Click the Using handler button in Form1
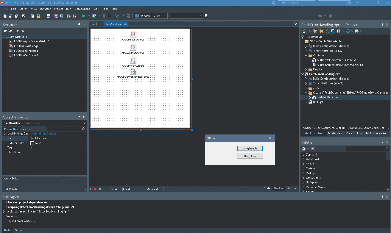 (250, 148)
